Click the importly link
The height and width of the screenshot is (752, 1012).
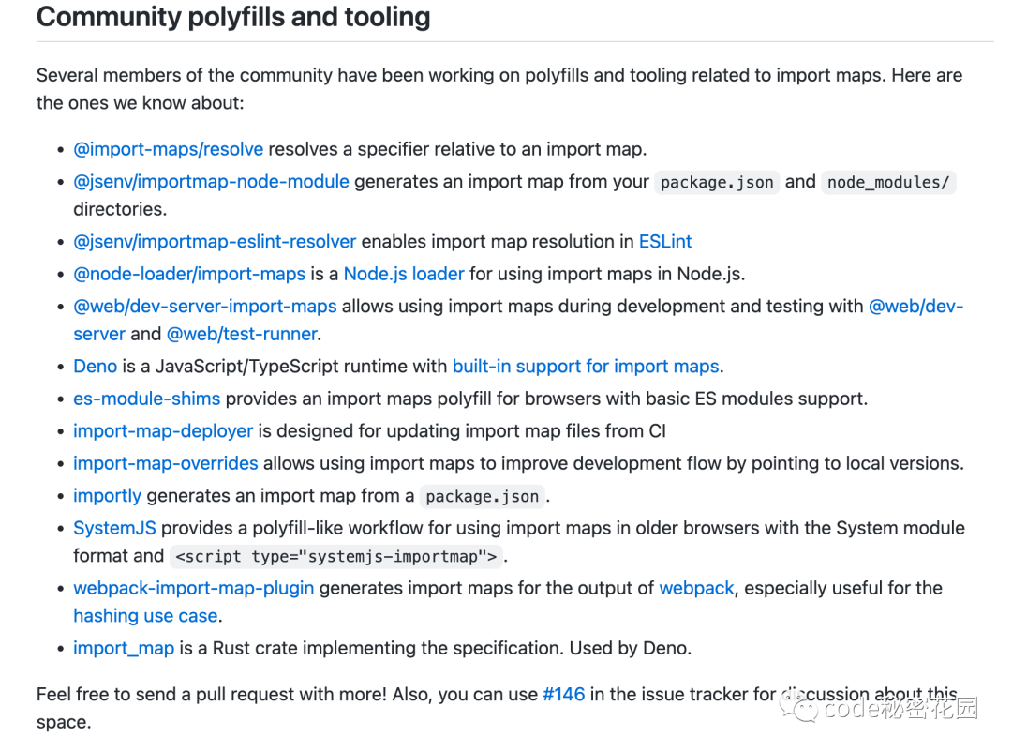coord(107,495)
